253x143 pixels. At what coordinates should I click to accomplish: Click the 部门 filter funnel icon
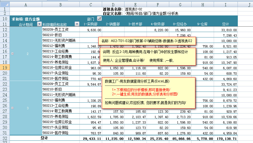(99, 19)
